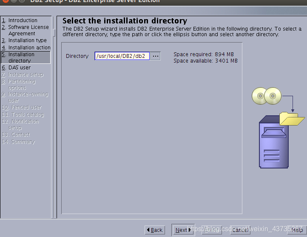The image size is (307, 237).
Task: Open Help for the wizard
Action: point(297,230)
